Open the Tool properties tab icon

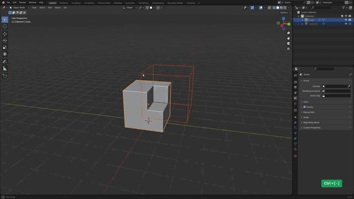pyautogui.click(x=295, y=75)
